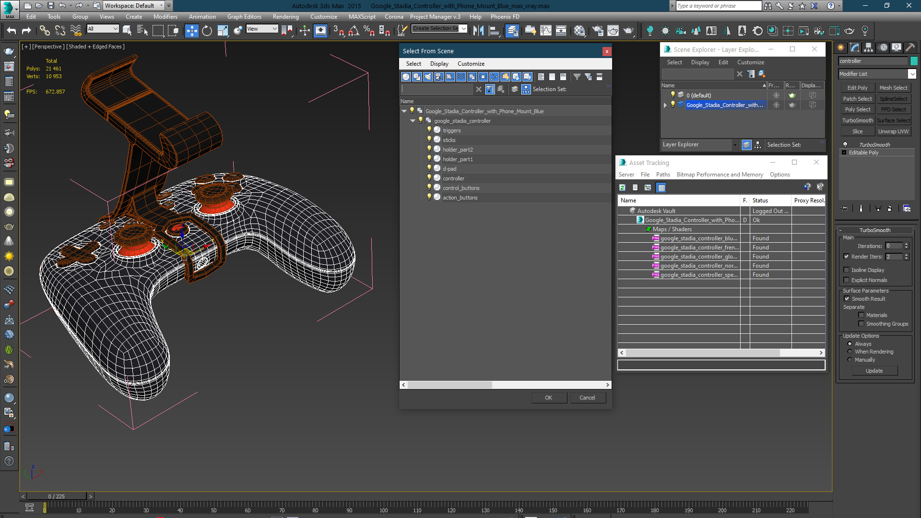
Task: Toggle the Smooth Result checkbox
Action: point(847,299)
